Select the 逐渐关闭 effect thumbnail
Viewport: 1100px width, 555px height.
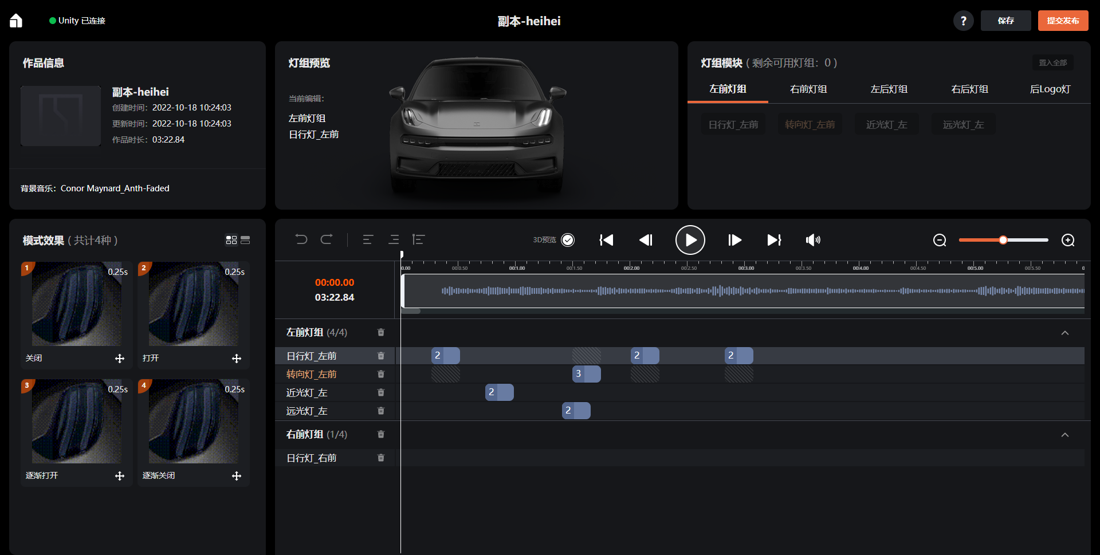click(193, 422)
